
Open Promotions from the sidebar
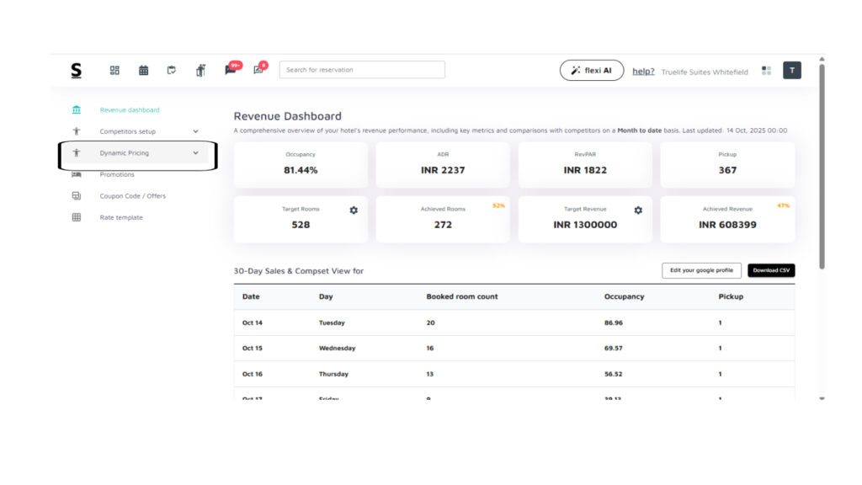click(x=117, y=174)
